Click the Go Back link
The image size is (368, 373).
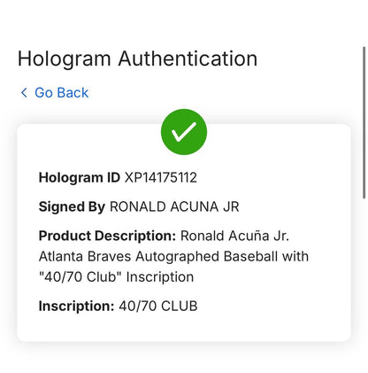coord(55,93)
